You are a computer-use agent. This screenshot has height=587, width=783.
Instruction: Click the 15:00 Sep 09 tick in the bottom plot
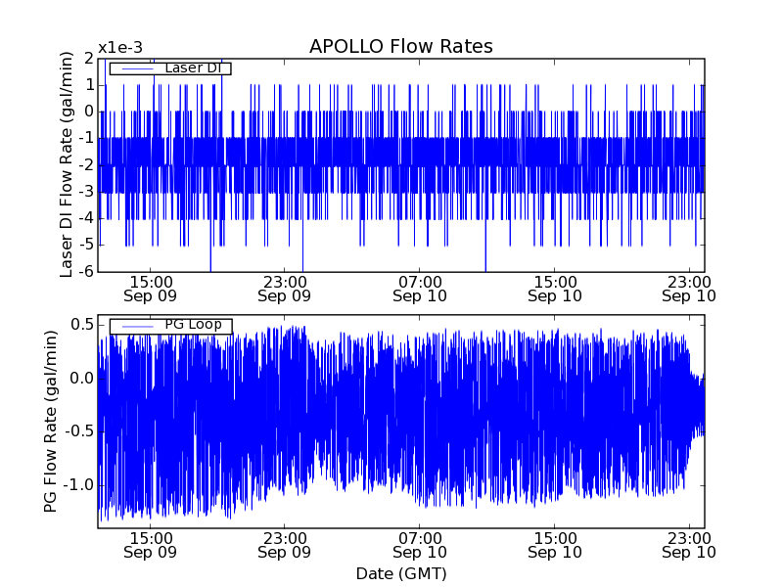pyautogui.click(x=150, y=545)
